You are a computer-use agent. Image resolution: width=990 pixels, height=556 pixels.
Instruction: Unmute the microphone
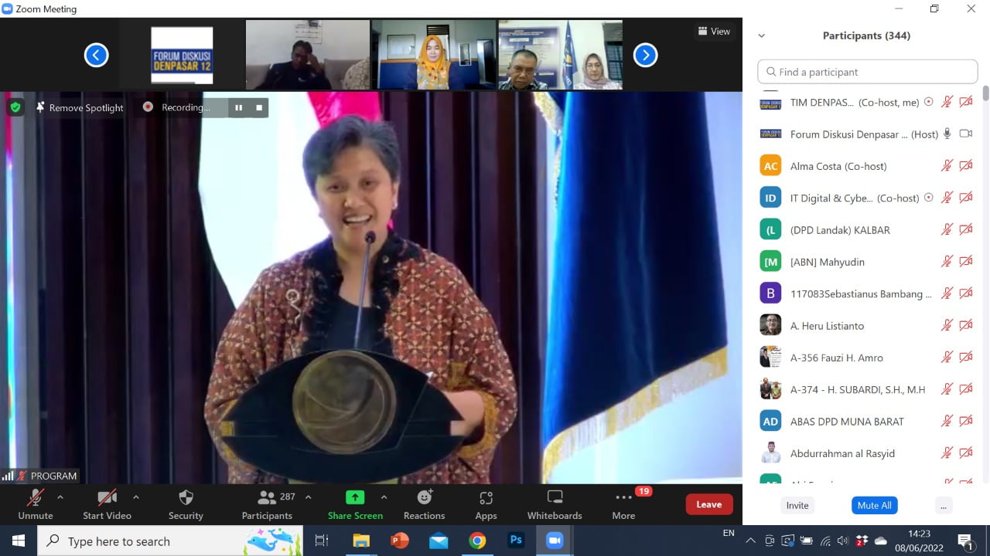(36, 498)
